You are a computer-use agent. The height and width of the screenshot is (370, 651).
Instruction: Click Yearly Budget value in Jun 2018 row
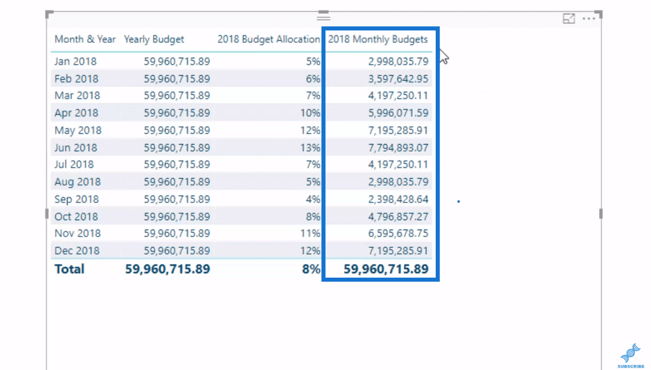(177, 148)
